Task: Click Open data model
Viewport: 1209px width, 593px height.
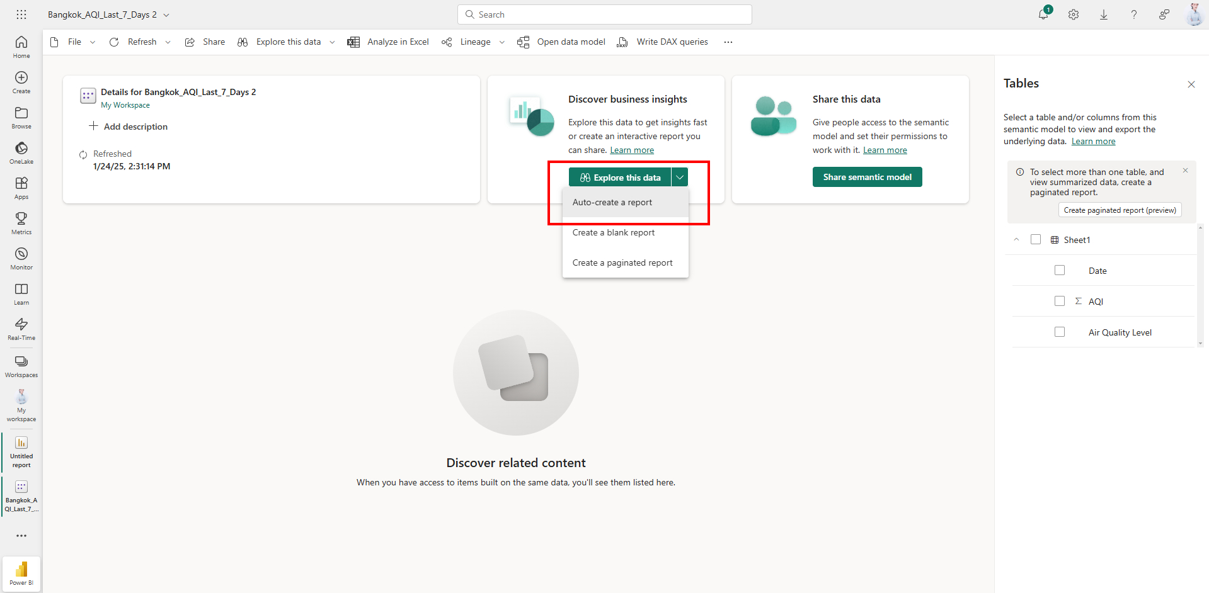Action: (x=561, y=42)
